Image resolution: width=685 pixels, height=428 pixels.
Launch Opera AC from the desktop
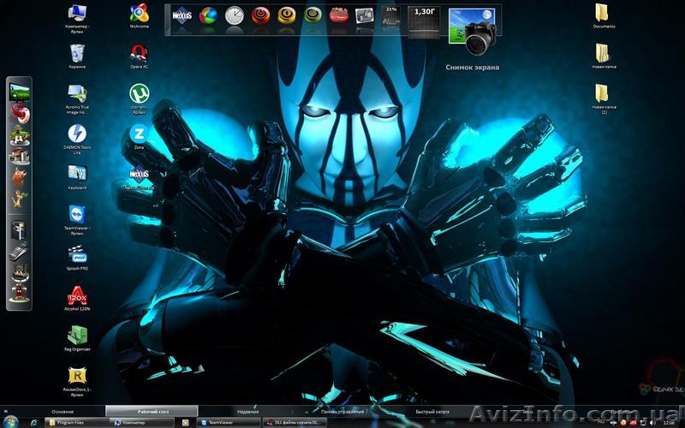click(139, 53)
